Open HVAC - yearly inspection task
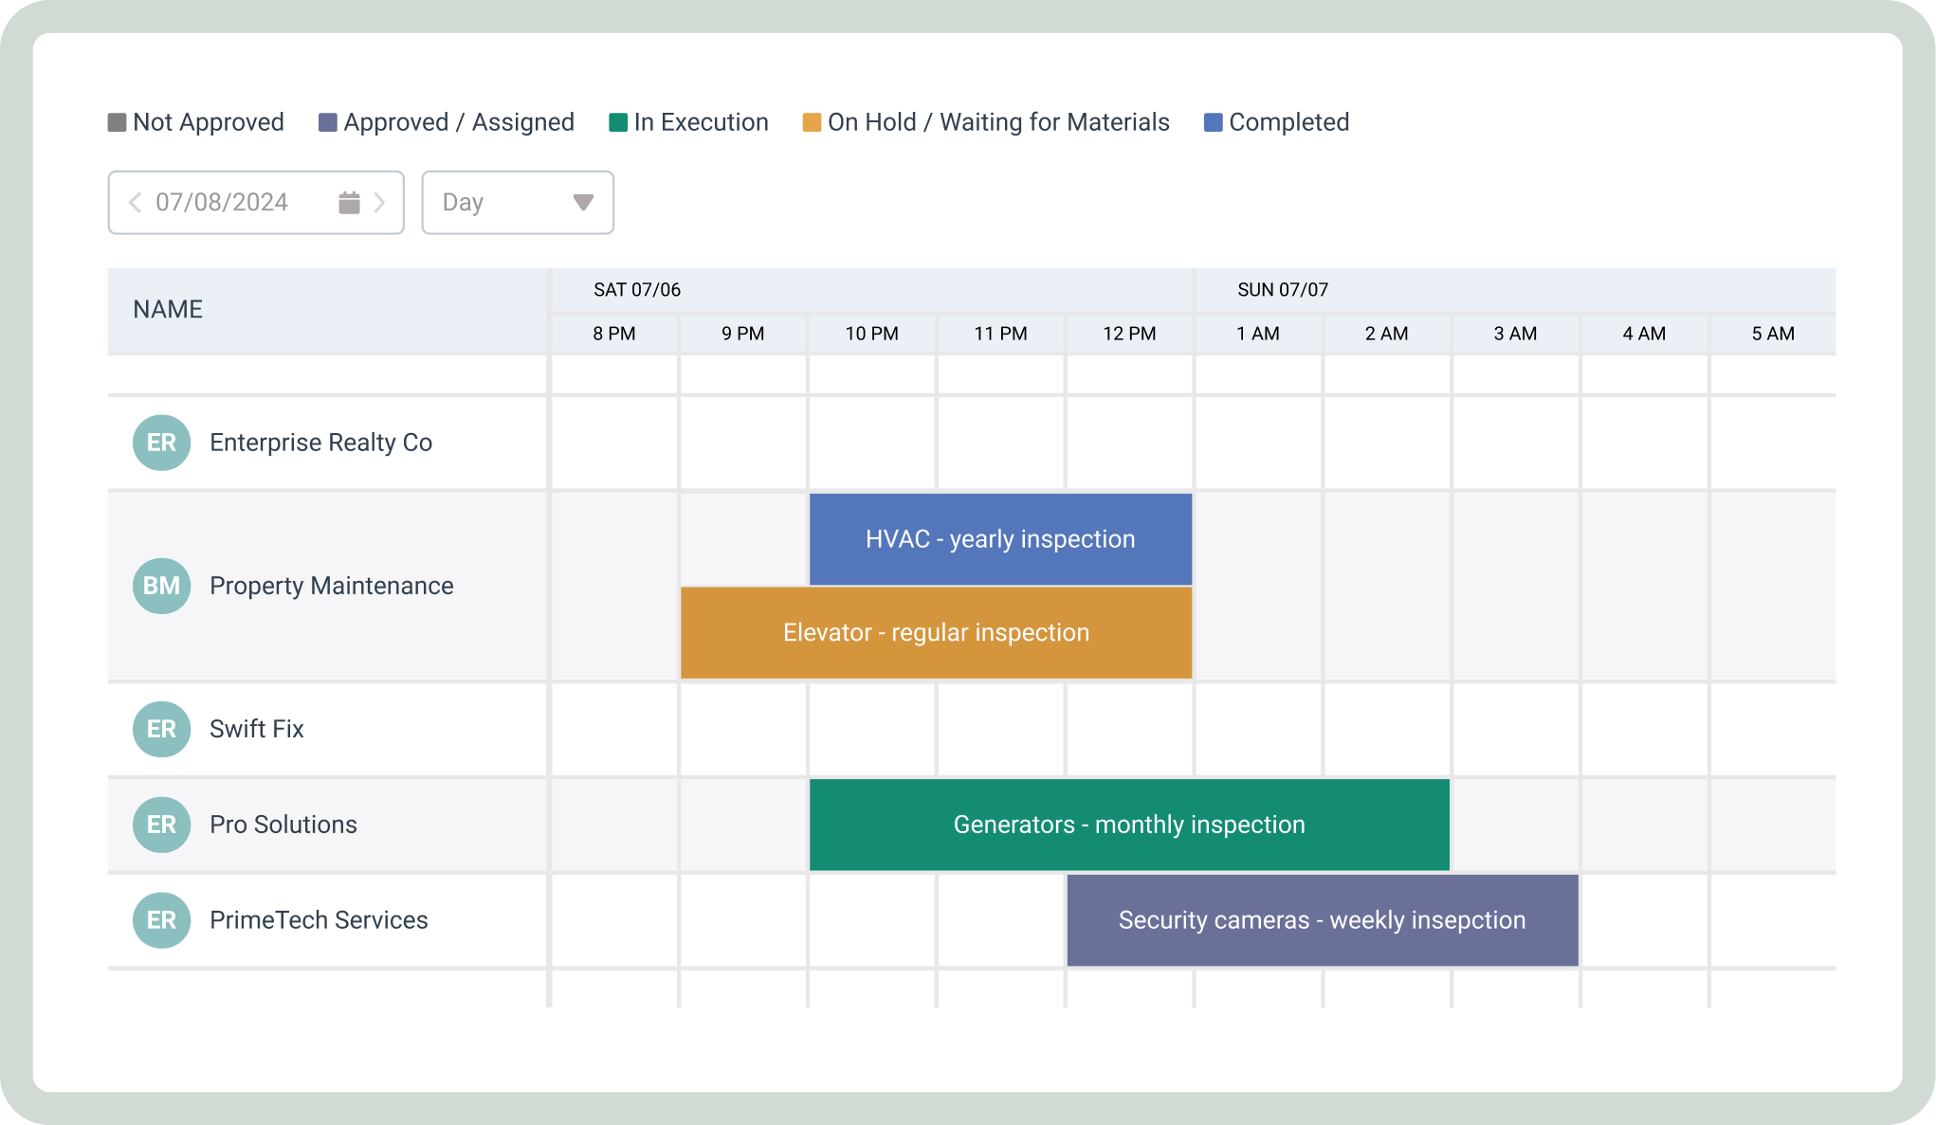This screenshot has width=1936, height=1125. pyautogui.click(x=1000, y=538)
